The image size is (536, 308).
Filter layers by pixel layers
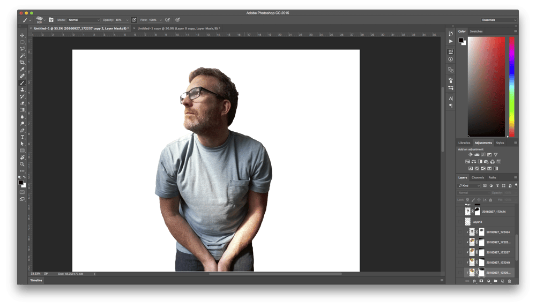485,186
